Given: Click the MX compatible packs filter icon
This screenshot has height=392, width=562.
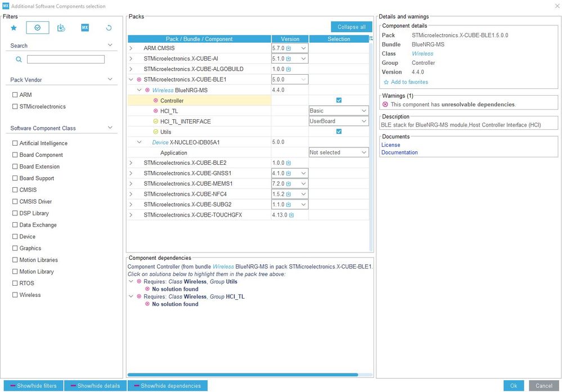Looking at the screenshot, I should pyautogui.click(x=85, y=28).
